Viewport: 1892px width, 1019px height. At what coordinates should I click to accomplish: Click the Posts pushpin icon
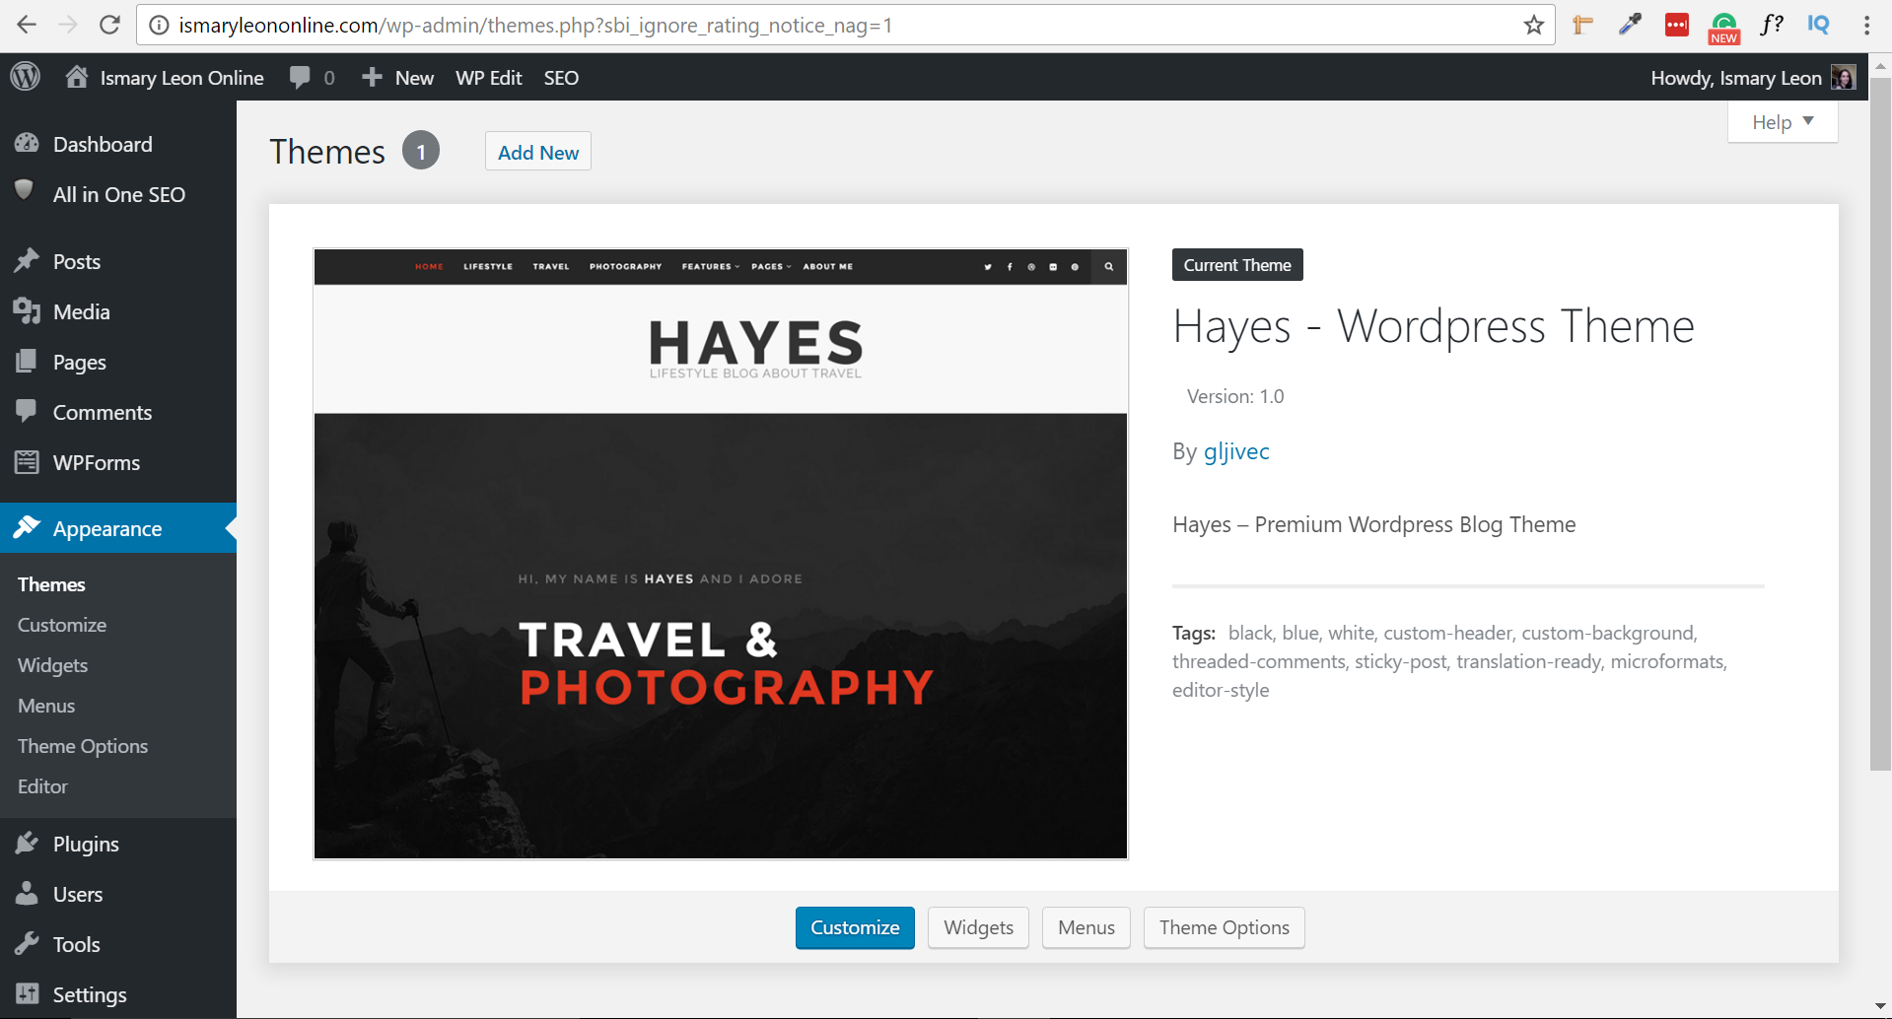(27, 260)
